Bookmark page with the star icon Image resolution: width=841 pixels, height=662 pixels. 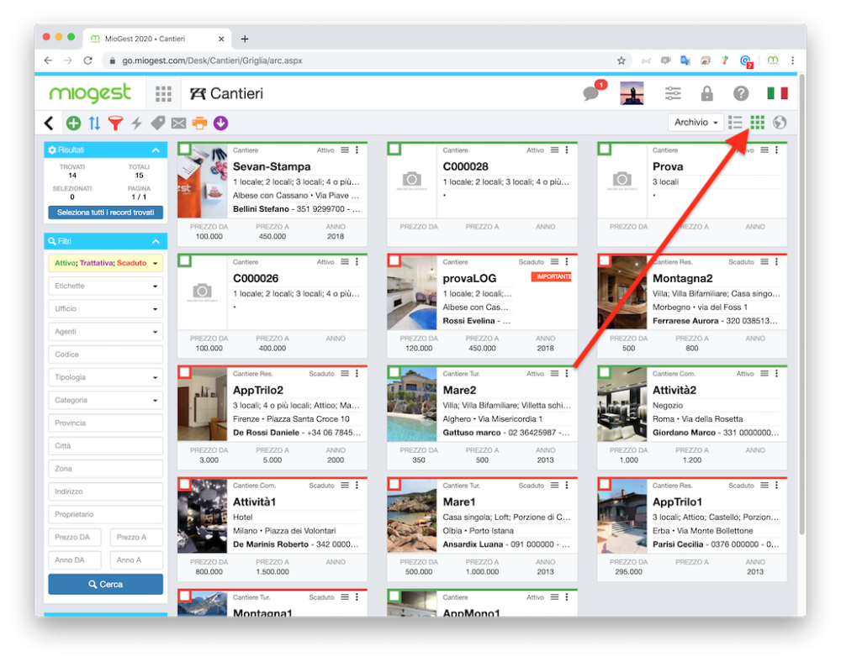(621, 60)
